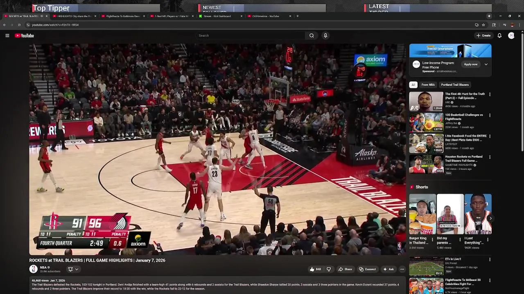Switch to the Stream - Kick Dashboard tab

[220, 16]
